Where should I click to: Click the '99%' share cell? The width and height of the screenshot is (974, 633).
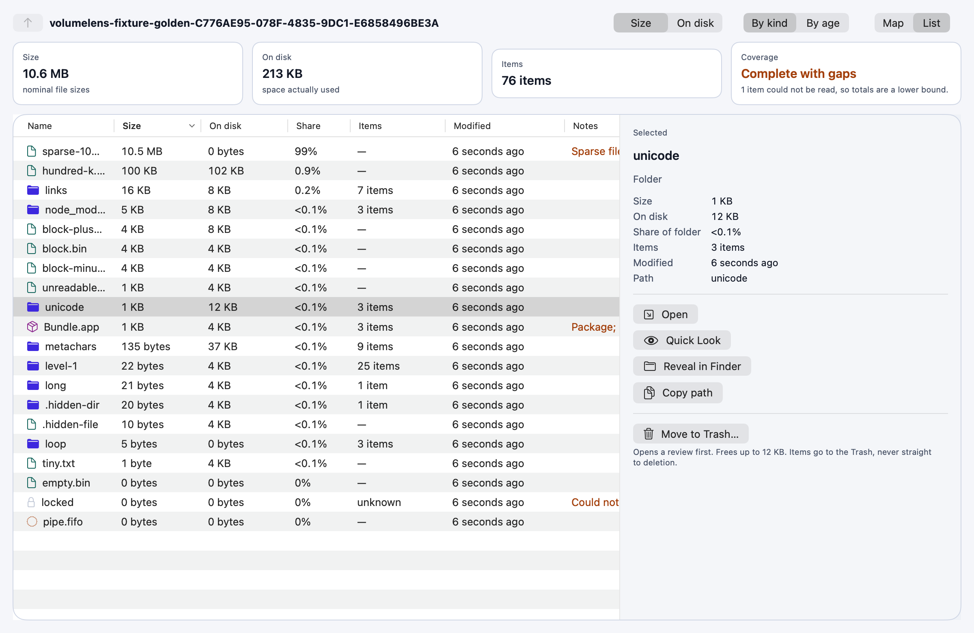coord(306,151)
